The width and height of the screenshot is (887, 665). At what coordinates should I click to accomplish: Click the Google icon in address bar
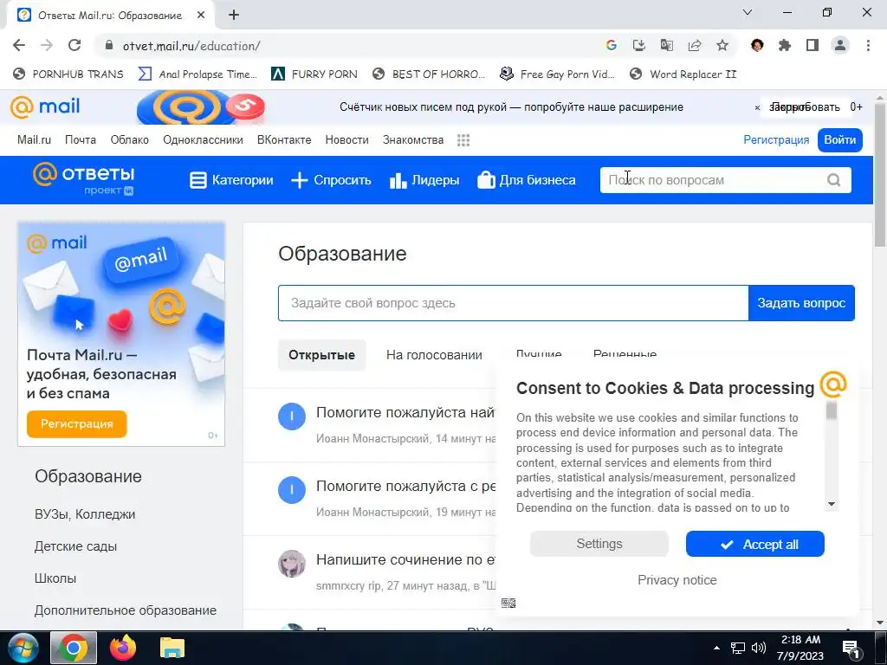click(x=611, y=45)
